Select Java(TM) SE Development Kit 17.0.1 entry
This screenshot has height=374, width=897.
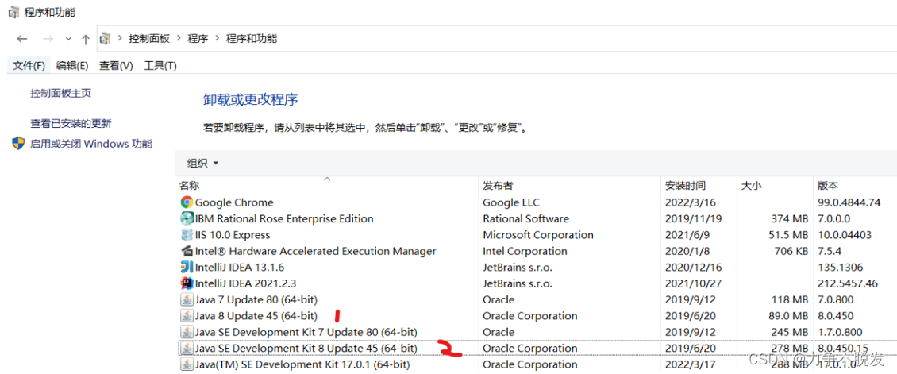click(x=302, y=364)
